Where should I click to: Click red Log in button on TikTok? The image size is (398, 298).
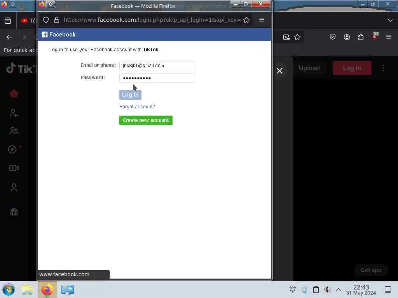coord(352,68)
